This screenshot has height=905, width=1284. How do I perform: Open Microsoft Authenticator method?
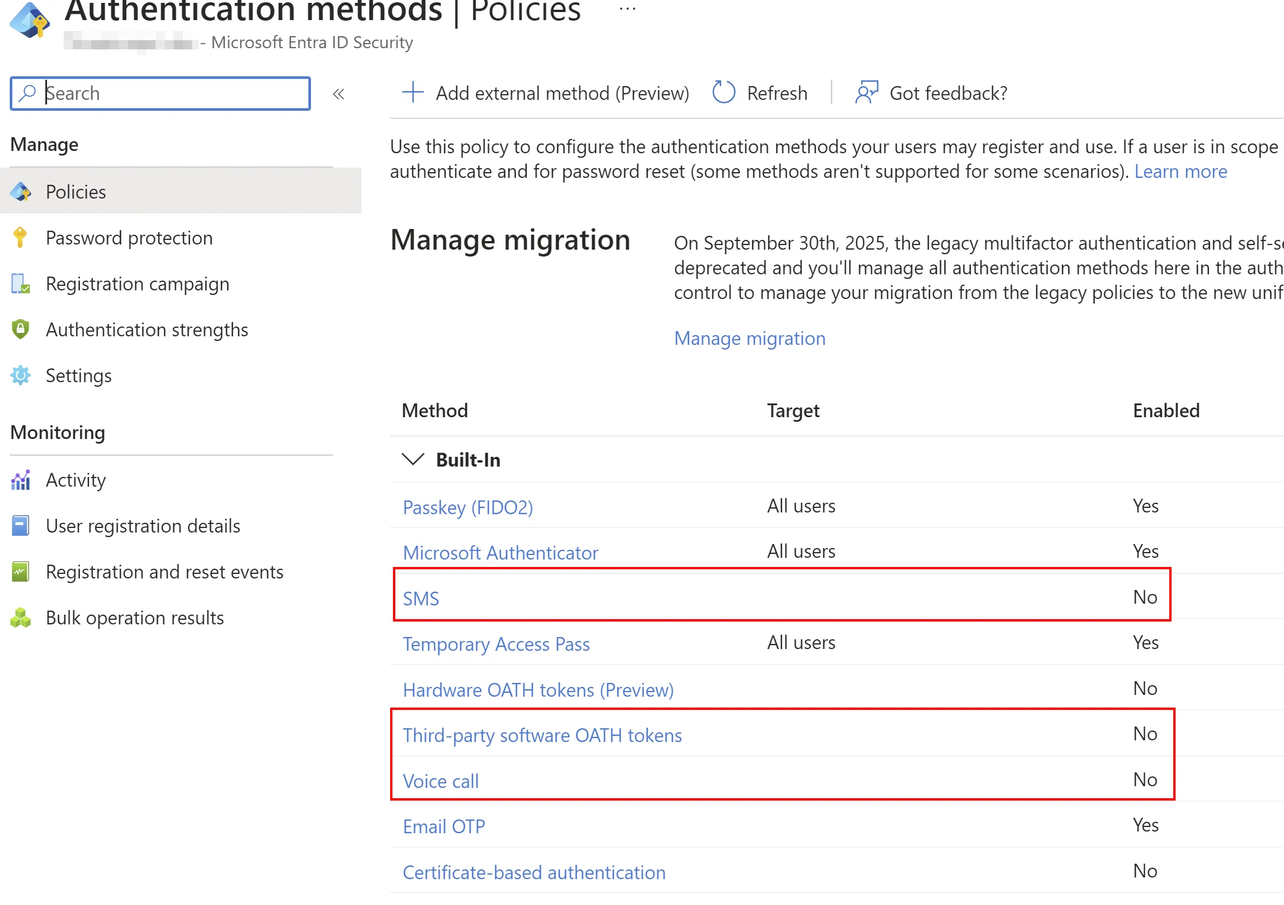(500, 552)
